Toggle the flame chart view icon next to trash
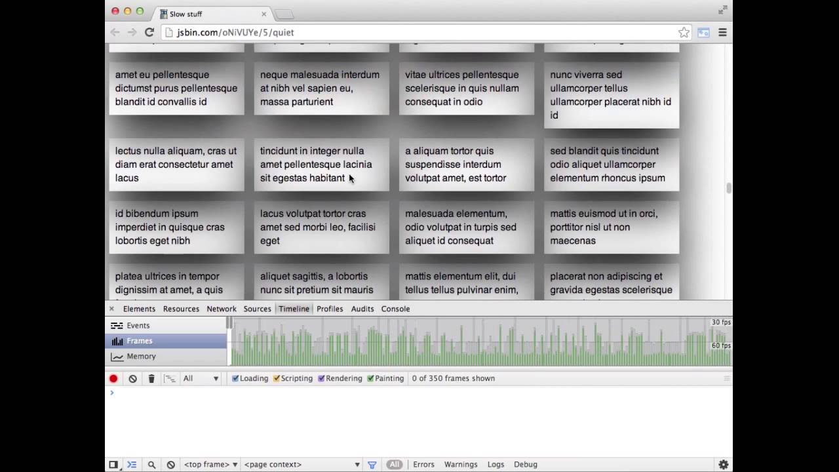Image resolution: width=839 pixels, height=472 pixels. [x=170, y=378]
